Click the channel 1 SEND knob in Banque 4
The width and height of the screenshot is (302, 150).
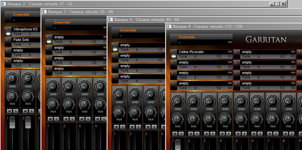(119, 94)
